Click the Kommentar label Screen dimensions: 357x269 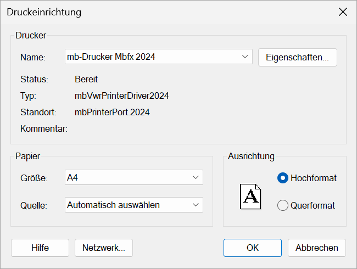click(44, 128)
